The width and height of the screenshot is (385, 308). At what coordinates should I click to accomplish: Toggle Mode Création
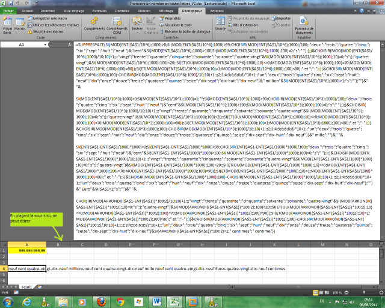pyautogui.click(x=151, y=25)
